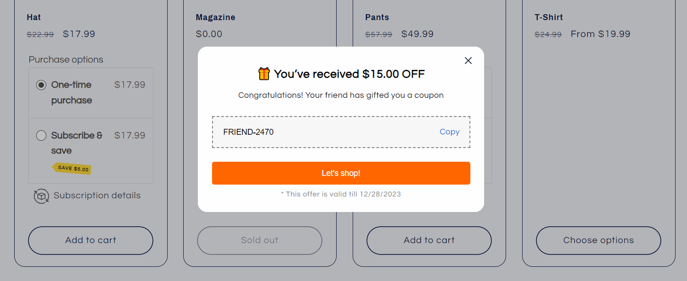Screen dimensions: 687x281
Task: Close the coupon popup with the X
Action: [x=468, y=61]
